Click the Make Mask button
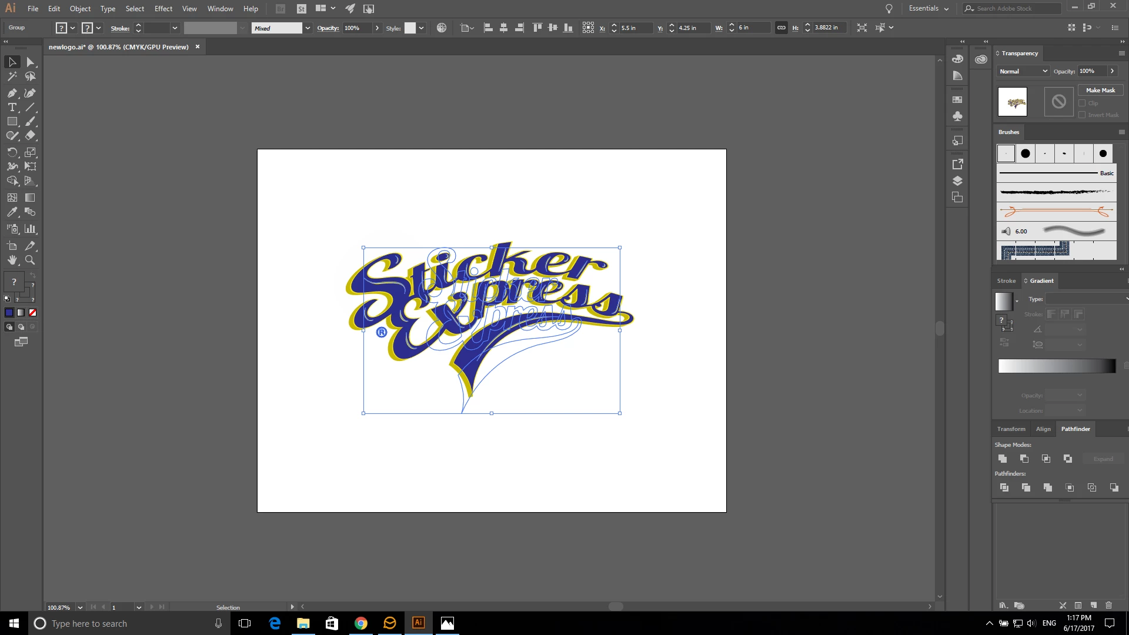This screenshot has height=635, width=1129. point(1100,90)
